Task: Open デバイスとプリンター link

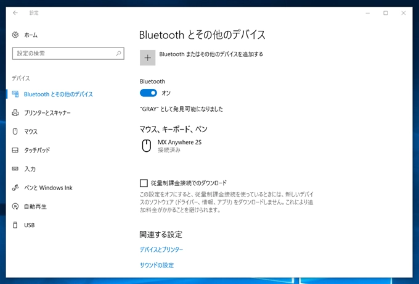Action: [x=161, y=250]
